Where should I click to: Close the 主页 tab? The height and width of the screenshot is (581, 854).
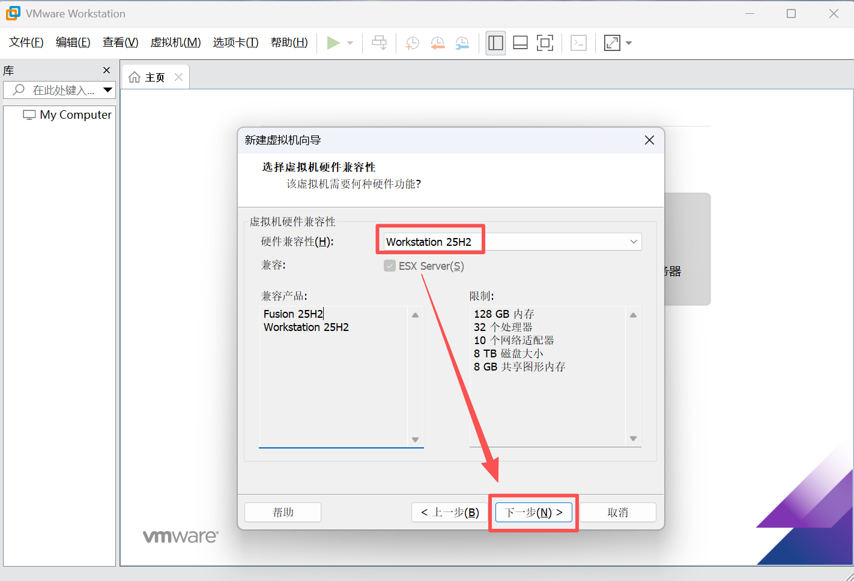click(x=178, y=77)
